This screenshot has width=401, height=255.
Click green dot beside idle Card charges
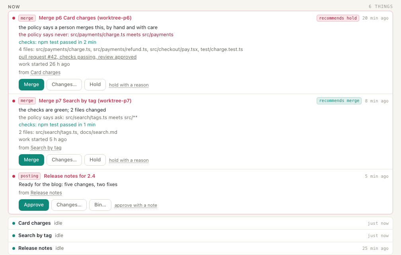pos(14,224)
